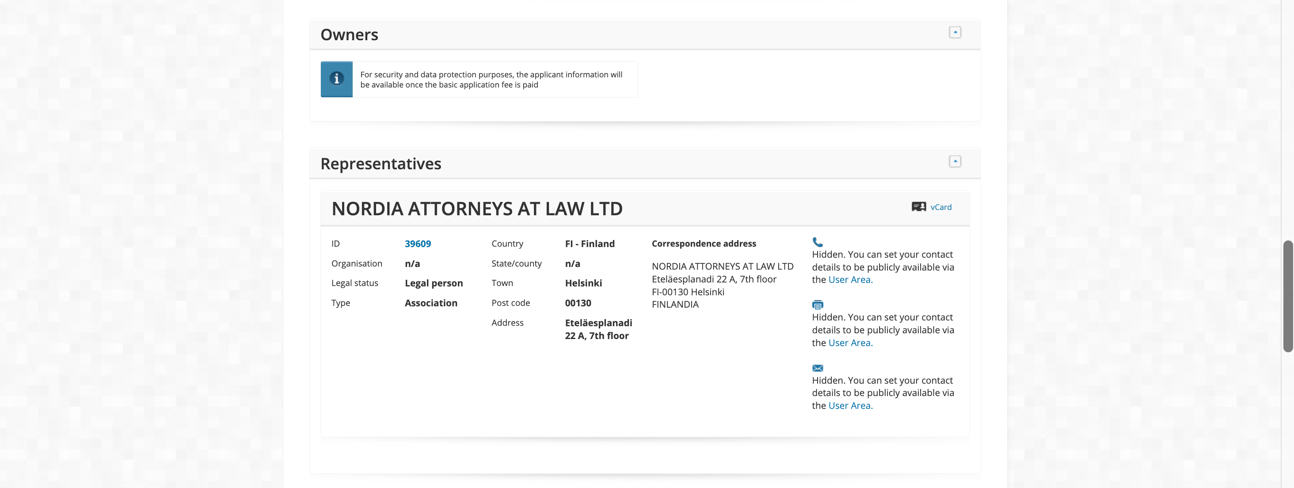
Task: Open User Area link under fax
Action: point(850,343)
